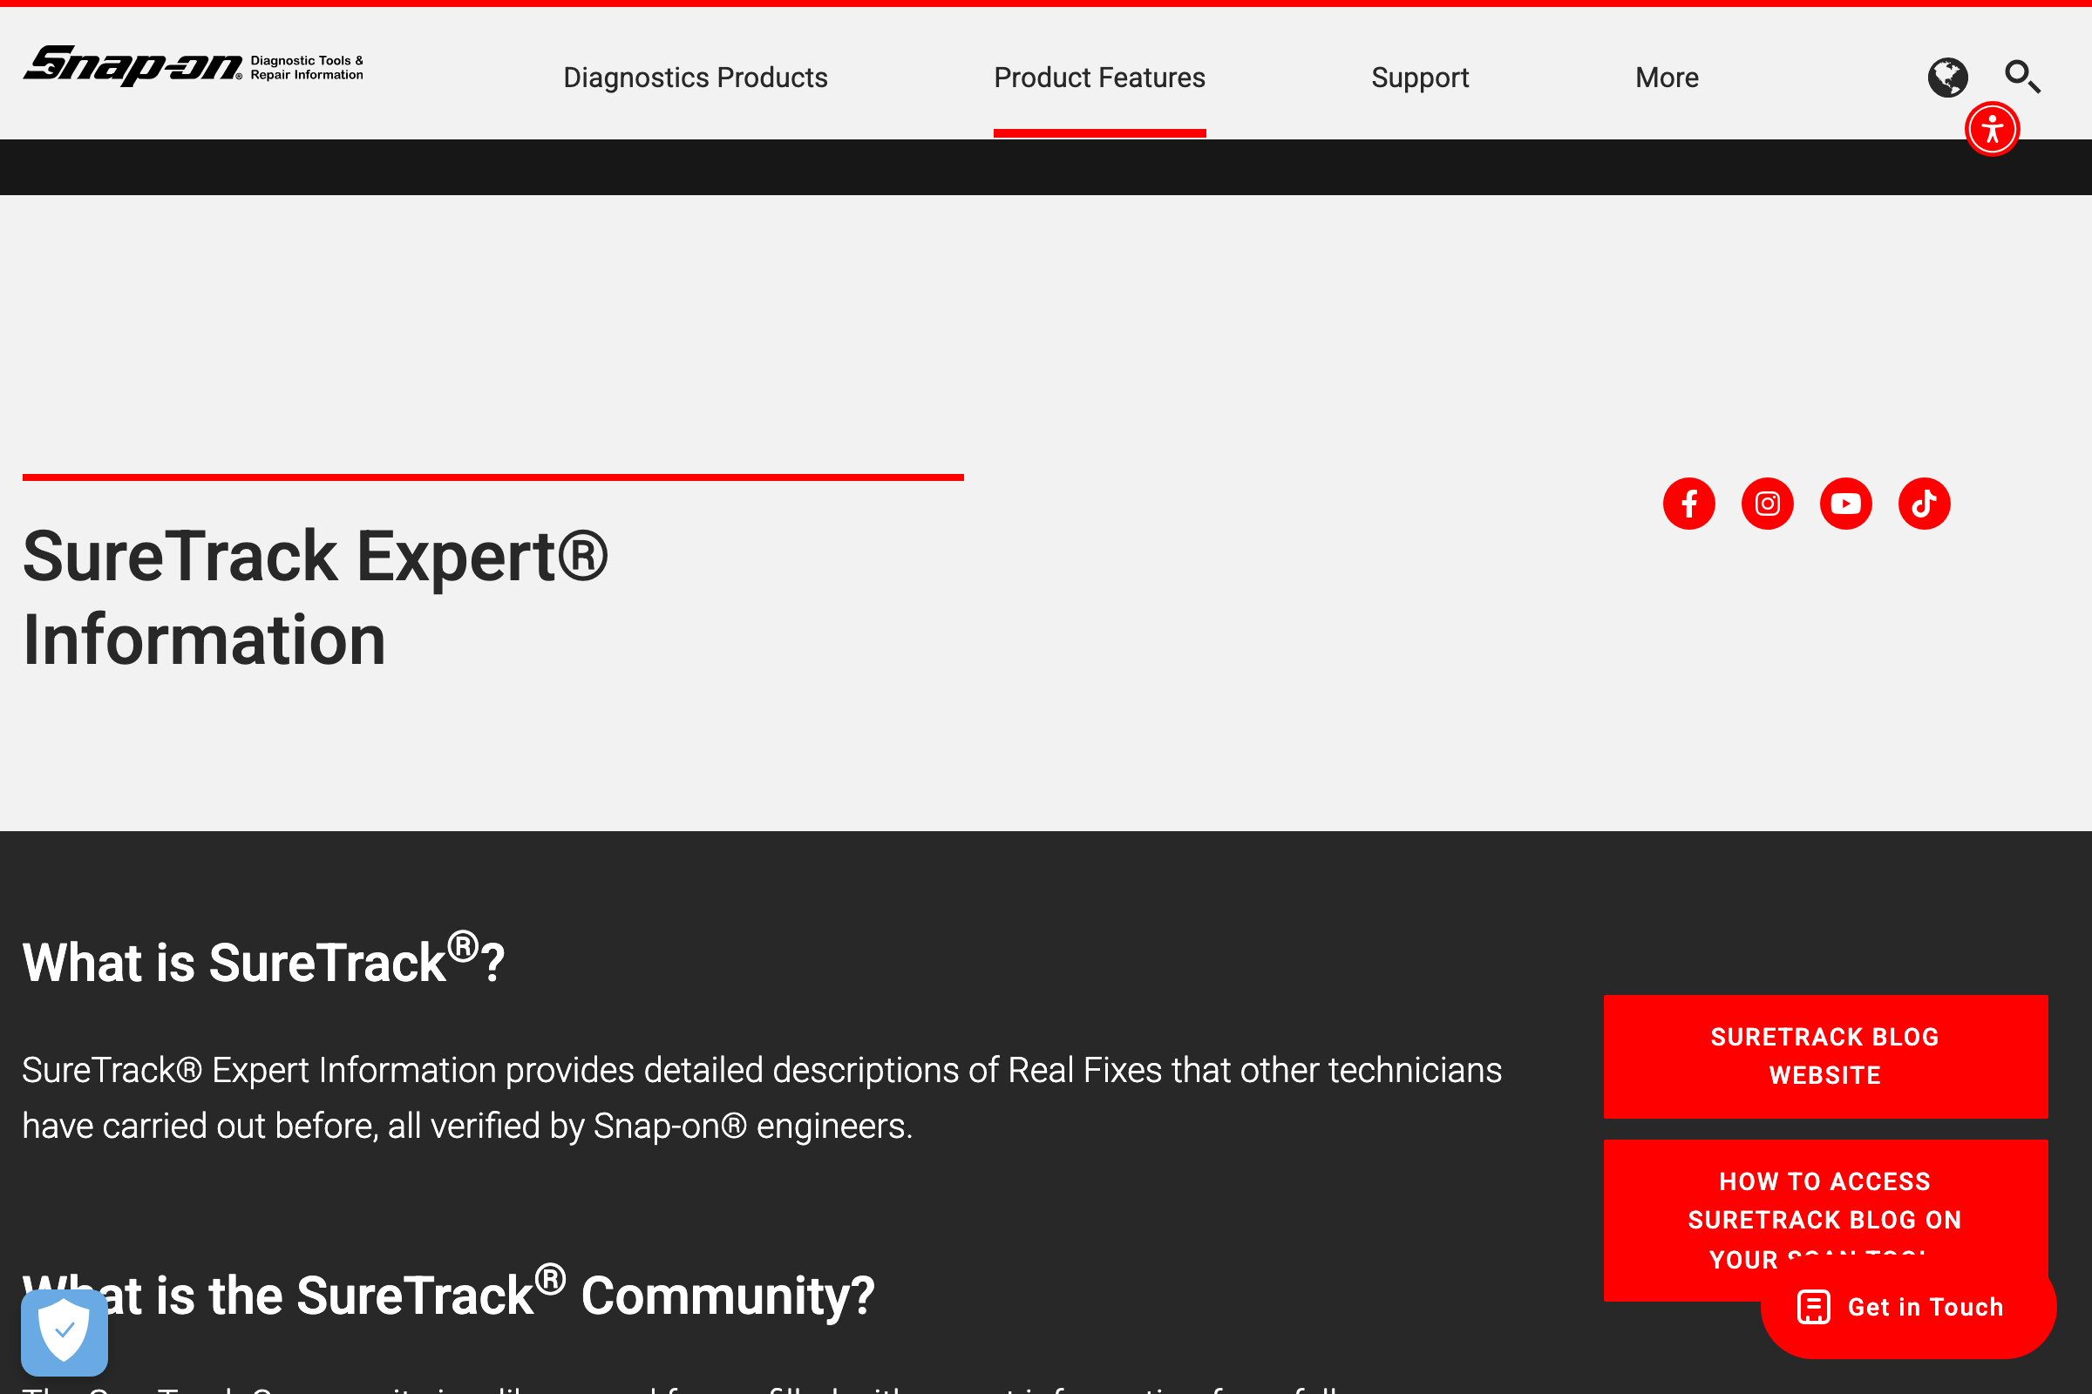The height and width of the screenshot is (1394, 2092).
Task: Click the 'Diagnostic Tools & Repair Information' tagline
Action: [307, 68]
